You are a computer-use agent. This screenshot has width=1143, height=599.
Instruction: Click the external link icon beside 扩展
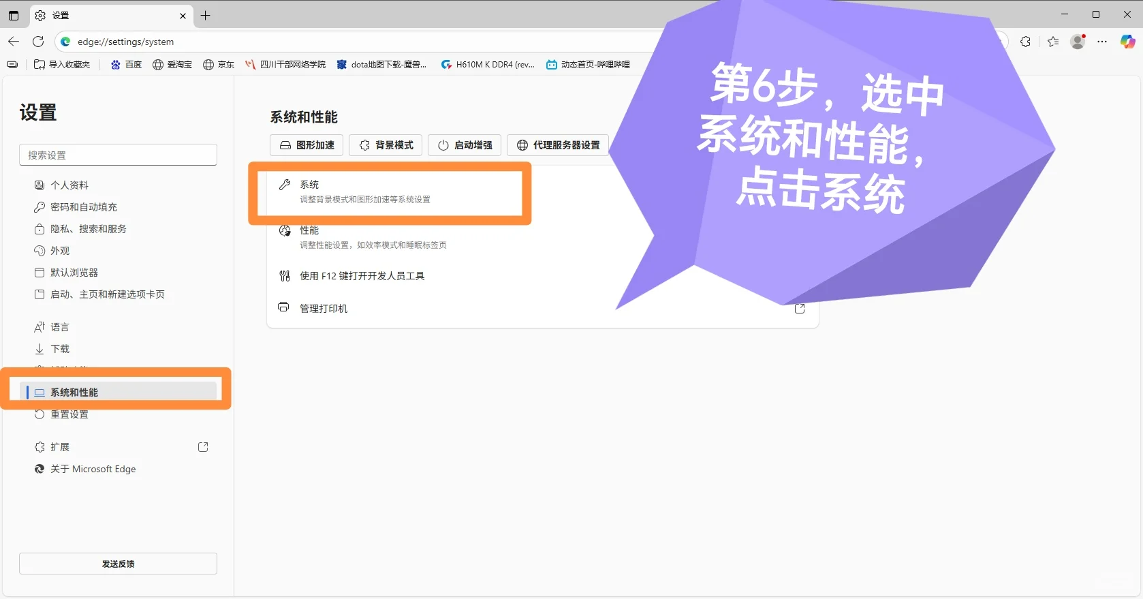pyautogui.click(x=203, y=447)
